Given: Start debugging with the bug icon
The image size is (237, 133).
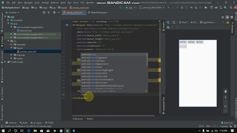Looking at the screenshot, I should [182, 7].
